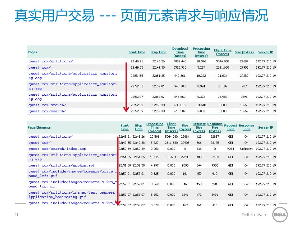Open quest.com/solutions/ in Page Elements table
The width and height of the screenshot is (302, 226).
pos(51,137)
